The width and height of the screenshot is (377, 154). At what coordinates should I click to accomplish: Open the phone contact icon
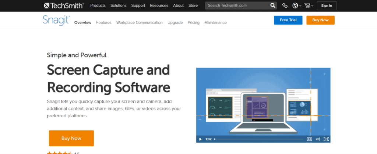click(x=285, y=5)
